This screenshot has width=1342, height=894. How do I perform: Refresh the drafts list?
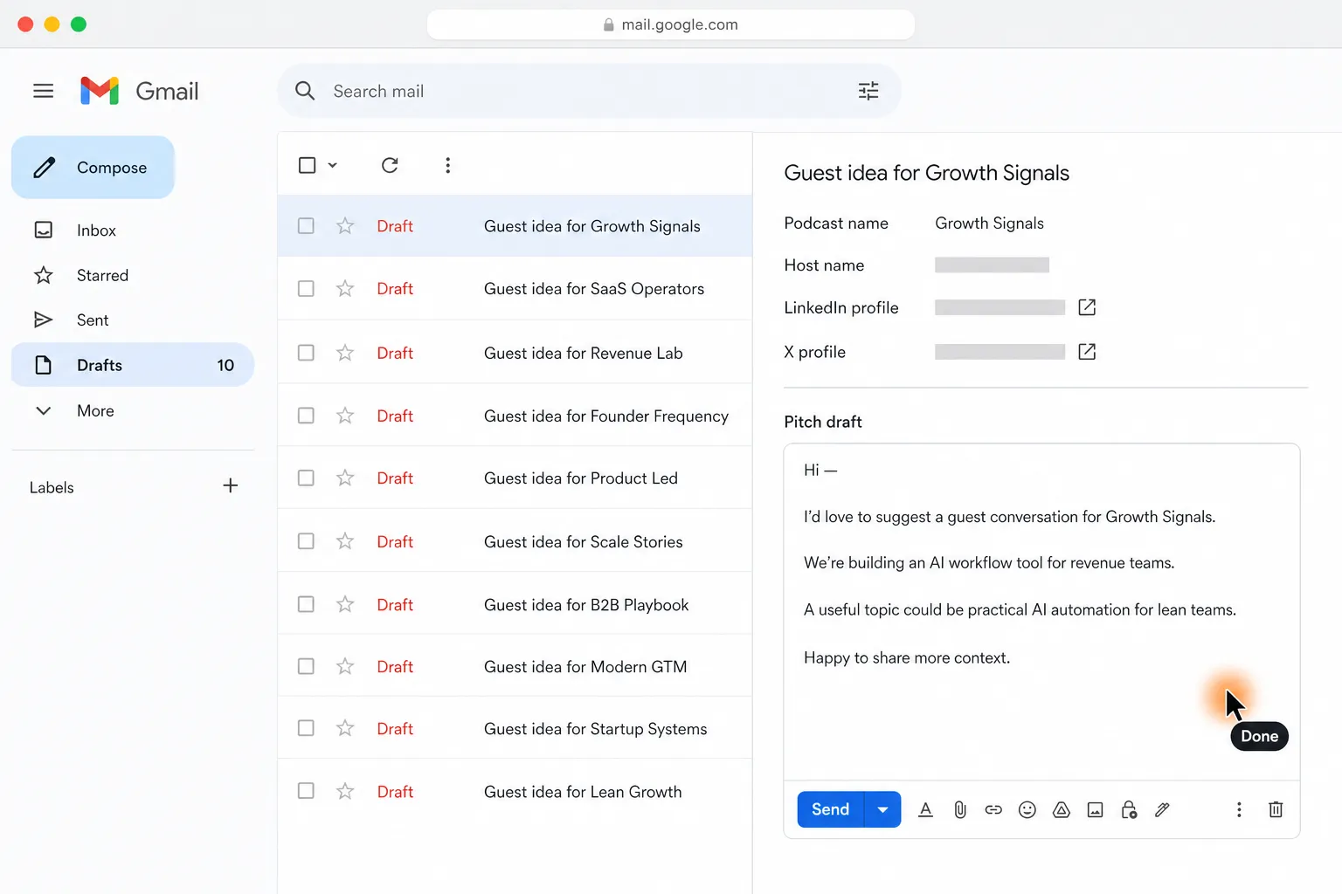(x=390, y=165)
